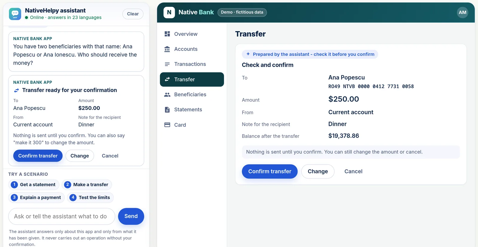
Task: Clear the assistant conversation
Action: pyautogui.click(x=133, y=14)
